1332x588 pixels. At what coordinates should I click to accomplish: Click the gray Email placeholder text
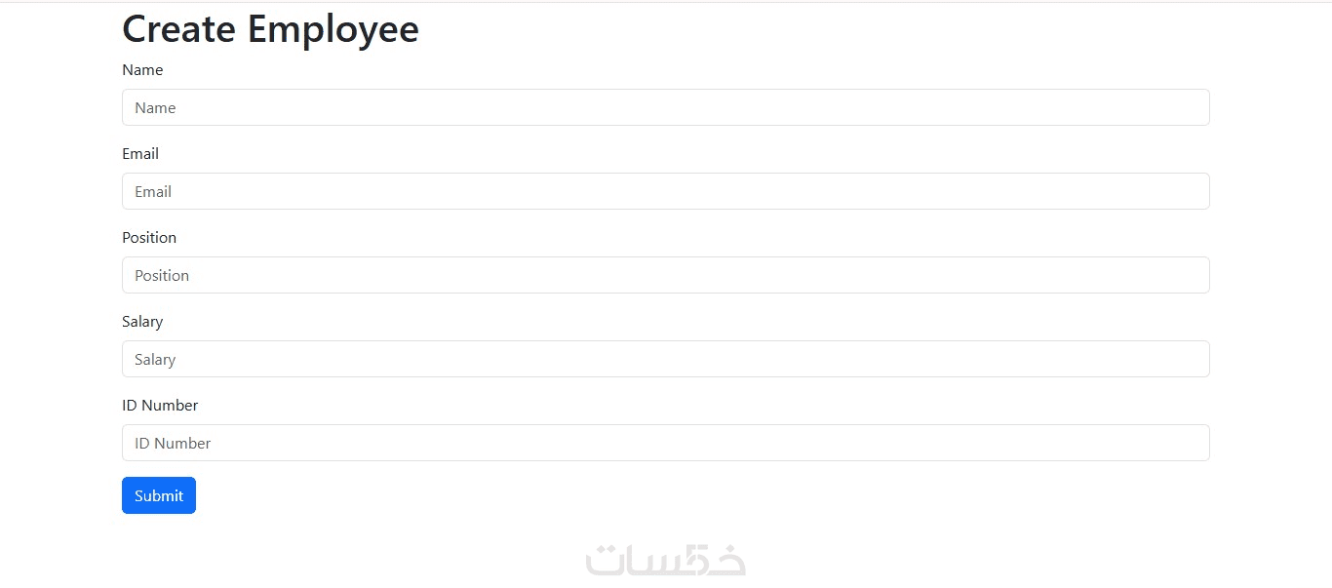(x=153, y=192)
